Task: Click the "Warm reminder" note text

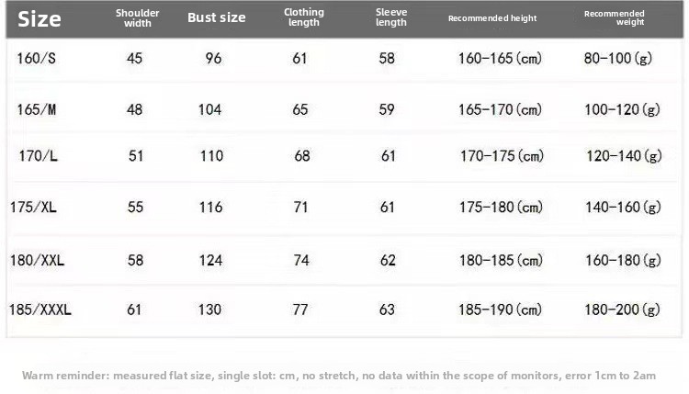Action: pyautogui.click(x=339, y=376)
